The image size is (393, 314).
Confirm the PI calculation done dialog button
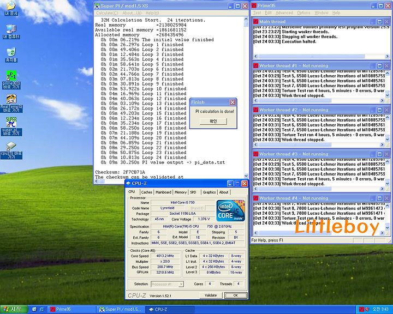pos(213,121)
